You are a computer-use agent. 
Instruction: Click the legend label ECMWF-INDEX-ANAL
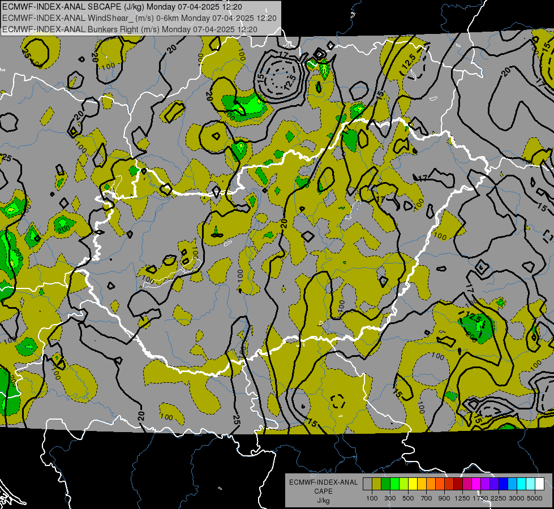click(x=323, y=482)
